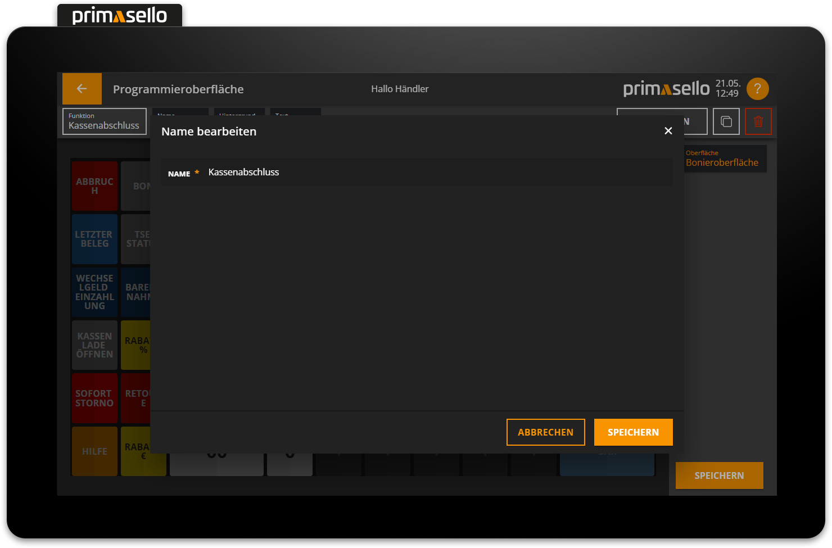832x548 pixels.
Task: Select the LETZTER BELEG tile
Action: (94, 239)
